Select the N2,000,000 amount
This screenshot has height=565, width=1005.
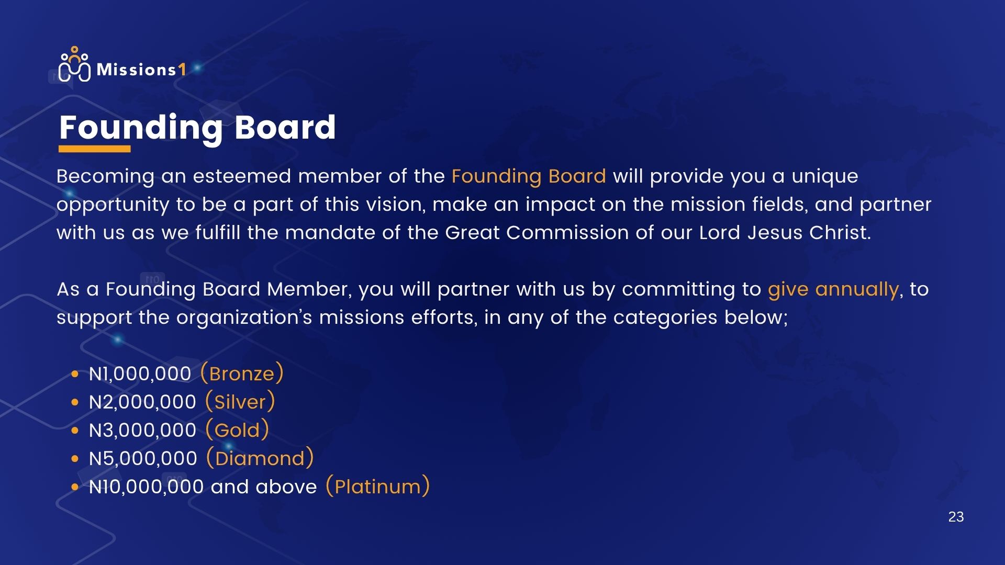(x=142, y=402)
